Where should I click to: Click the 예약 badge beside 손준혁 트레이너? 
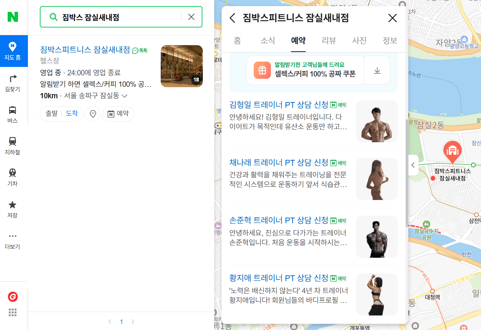coord(338,220)
